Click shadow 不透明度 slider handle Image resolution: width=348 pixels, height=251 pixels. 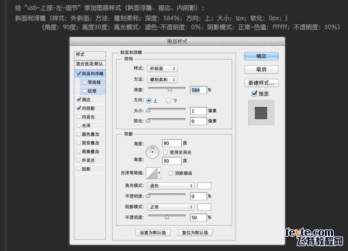[167, 217]
